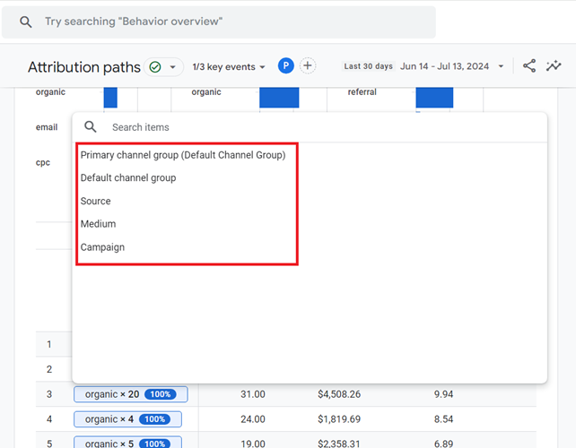Click the 8.54 value cell
Viewport: 576px width, 448px height.
coord(443,419)
